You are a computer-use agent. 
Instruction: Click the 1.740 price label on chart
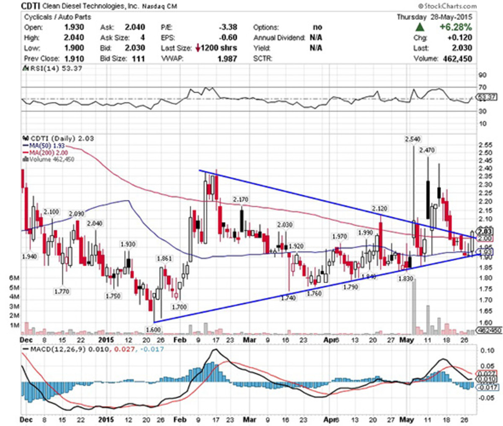click(288, 298)
